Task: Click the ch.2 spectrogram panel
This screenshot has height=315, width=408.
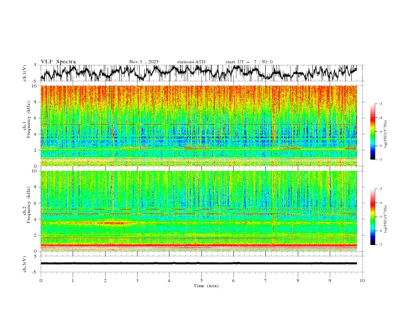Action: click(x=199, y=211)
